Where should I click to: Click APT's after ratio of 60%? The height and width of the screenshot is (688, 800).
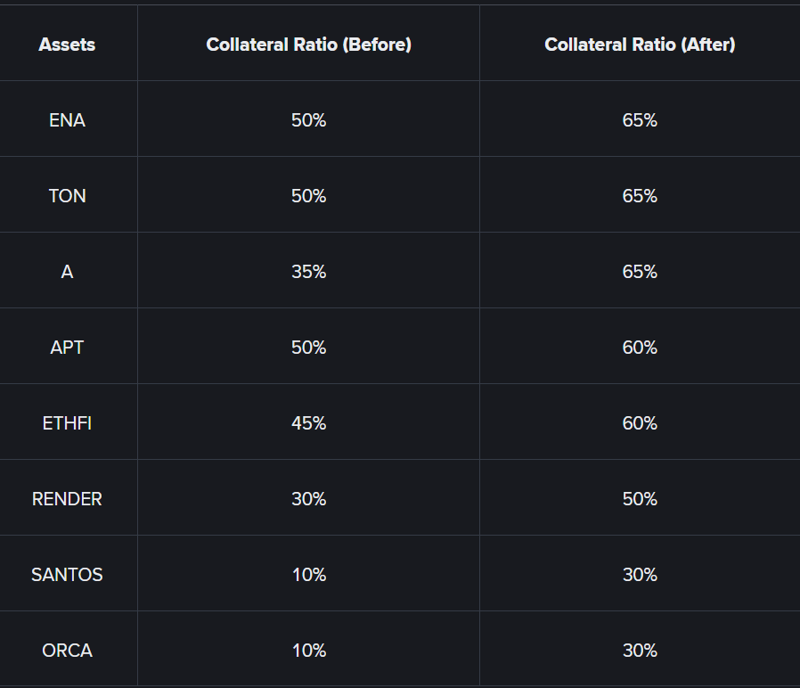tap(639, 348)
